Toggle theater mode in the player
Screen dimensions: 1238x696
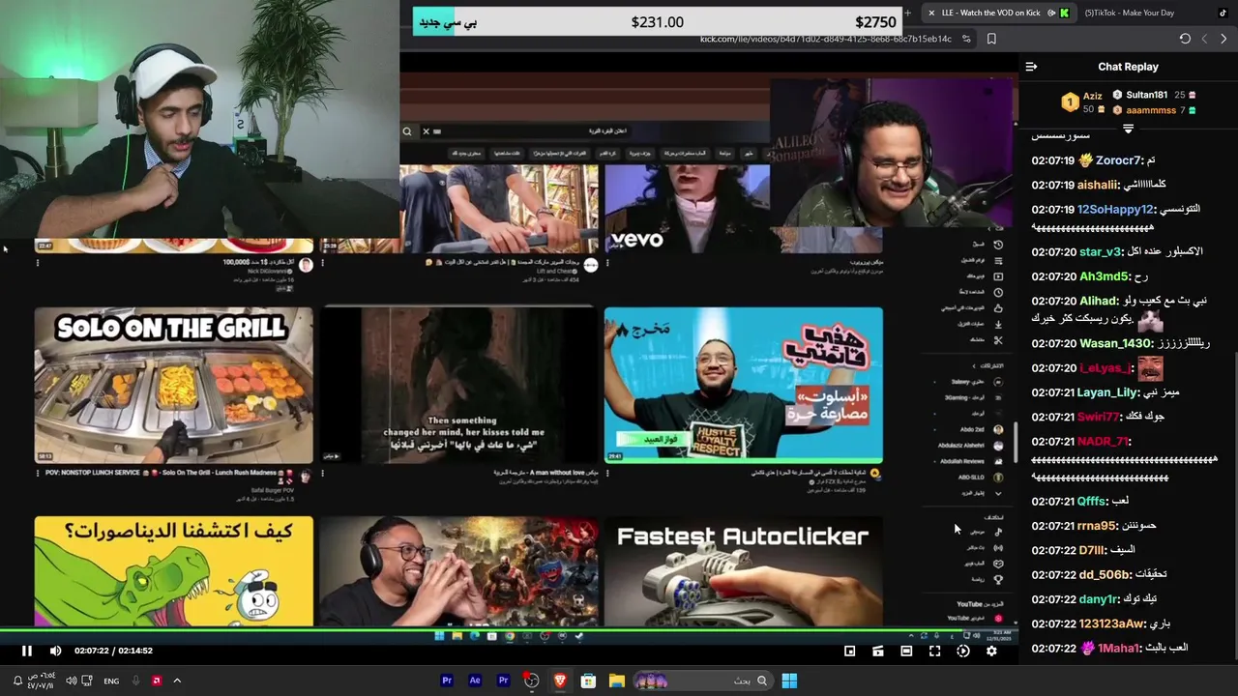click(906, 651)
